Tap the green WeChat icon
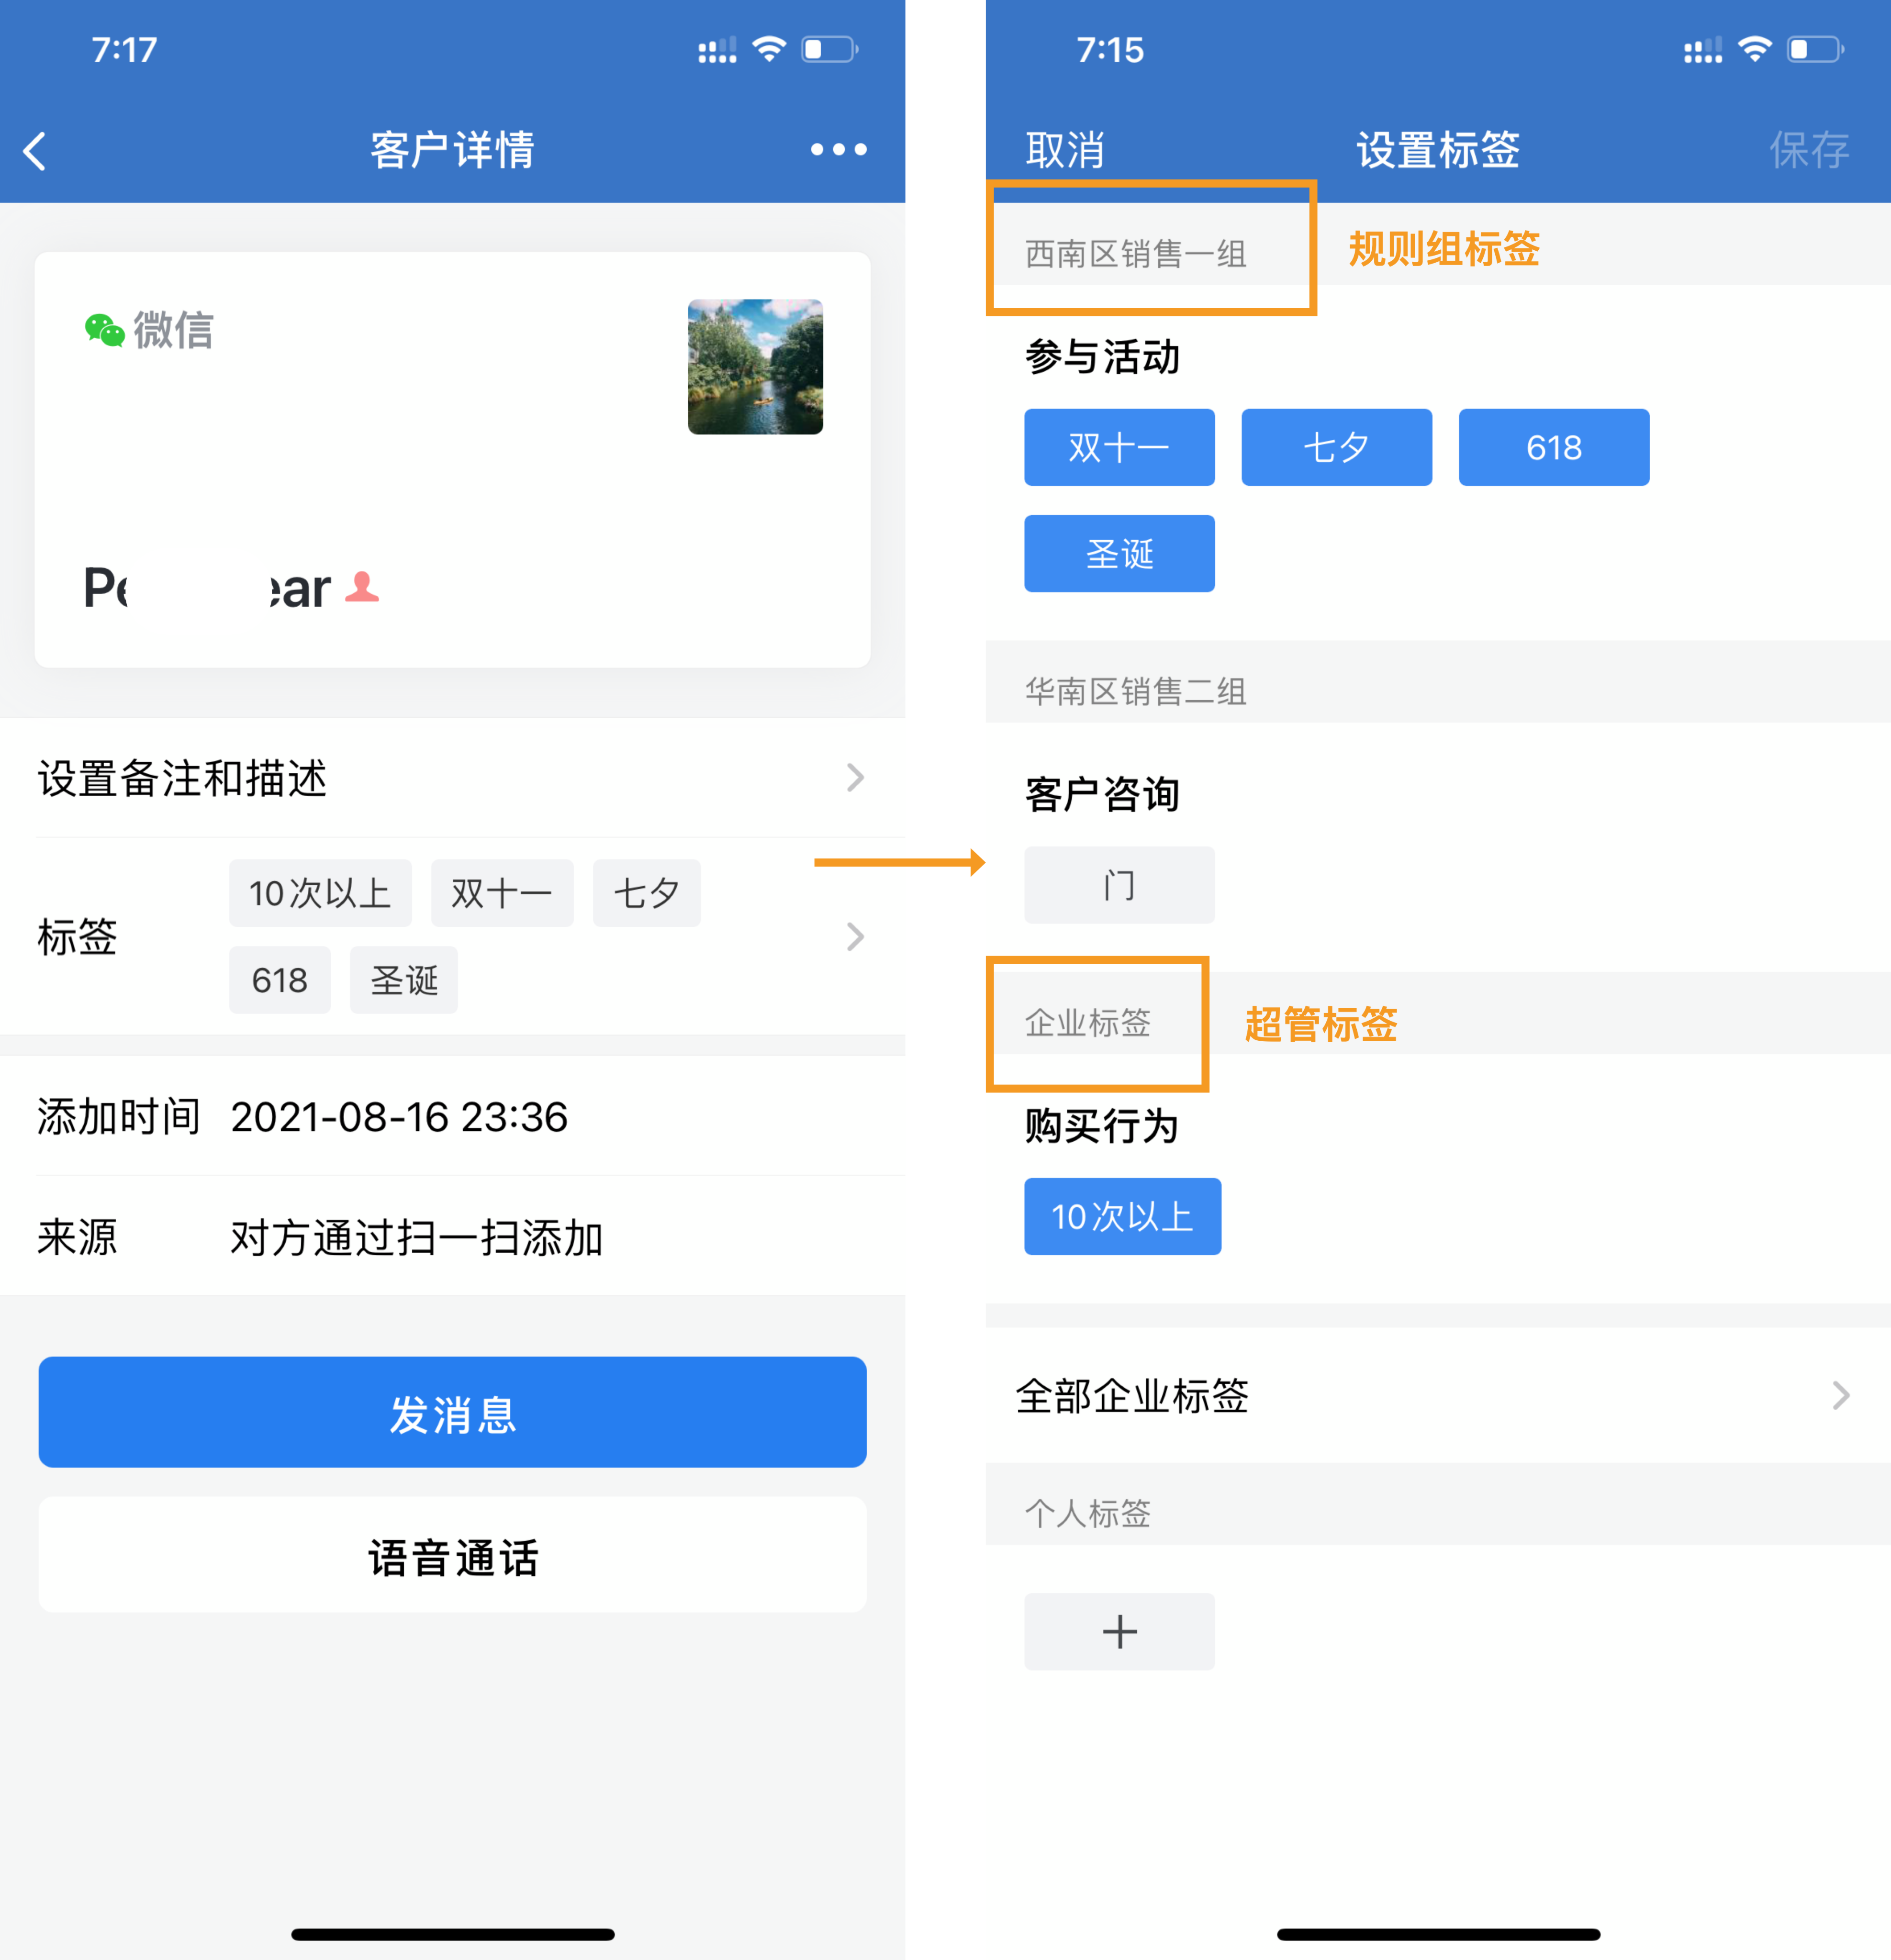This screenshot has height=1960, width=1891. pyautogui.click(x=105, y=330)
